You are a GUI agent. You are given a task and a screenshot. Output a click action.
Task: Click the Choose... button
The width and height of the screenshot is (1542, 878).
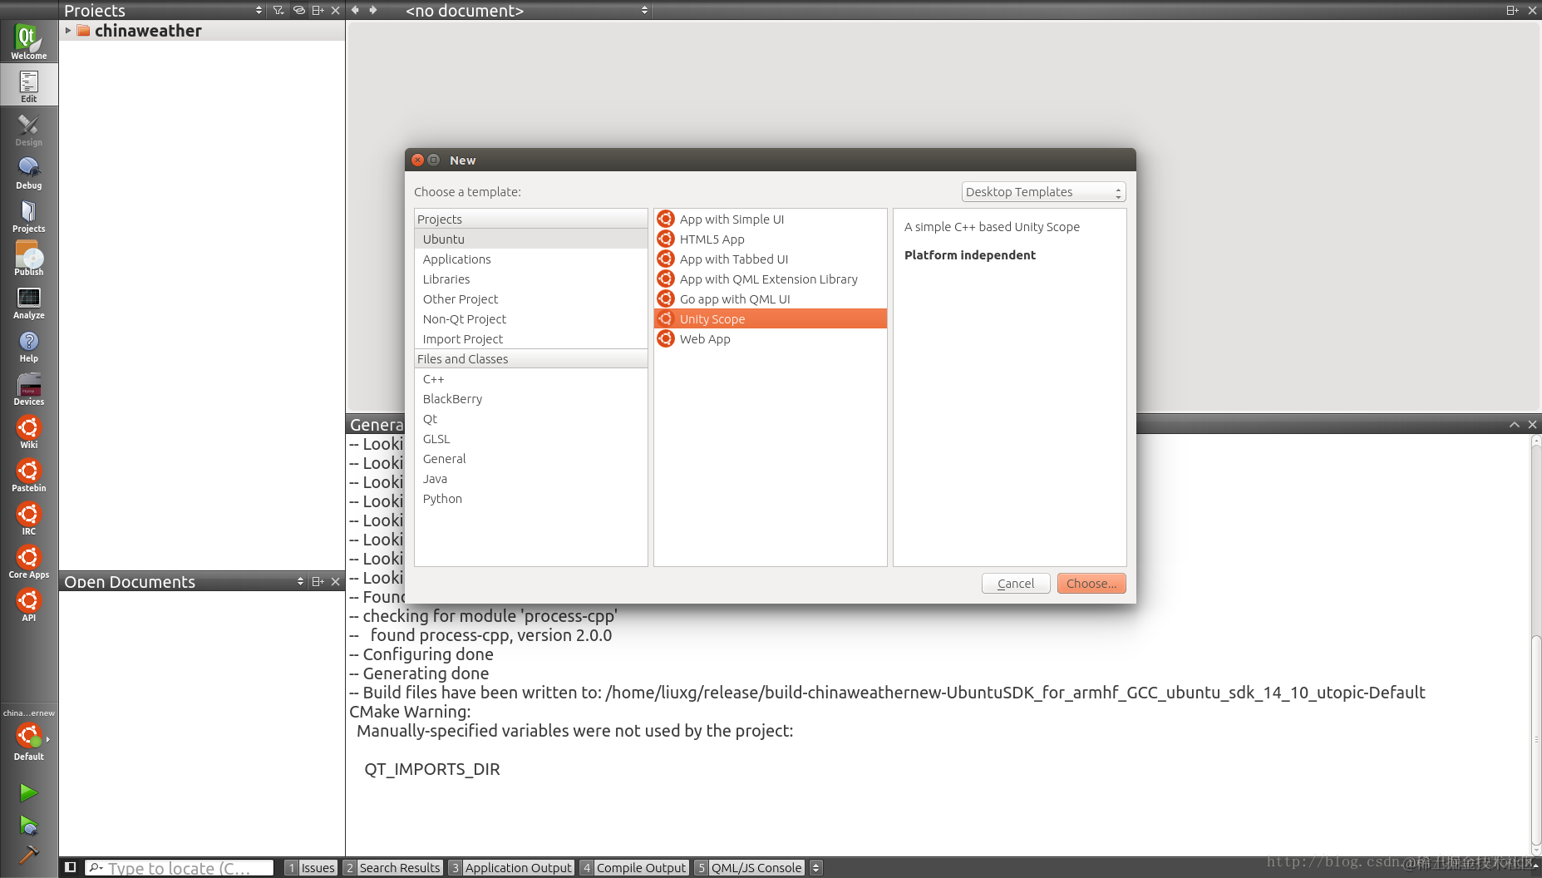(1091, 583)
